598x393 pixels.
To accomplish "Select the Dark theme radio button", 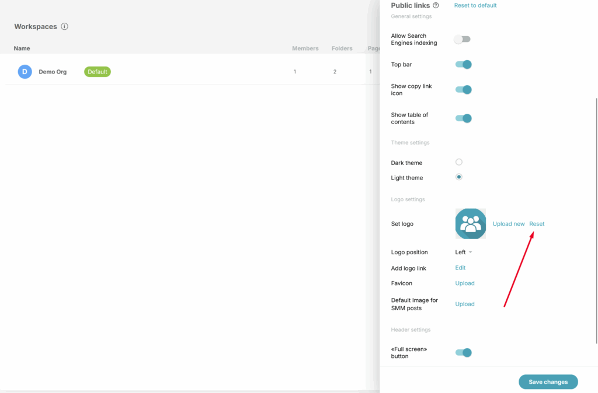I will click(459, 162).
